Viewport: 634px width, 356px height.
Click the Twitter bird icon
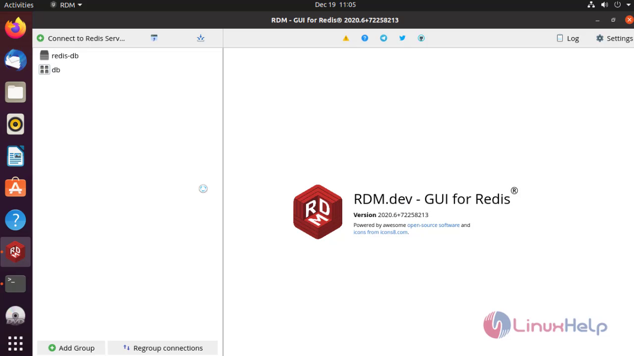pos(402,38)
